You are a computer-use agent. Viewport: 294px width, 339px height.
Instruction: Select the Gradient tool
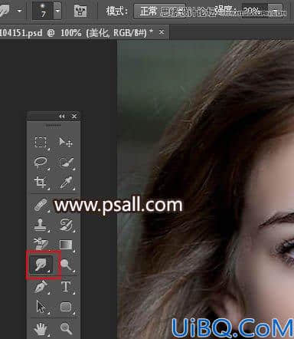point(66,245)
